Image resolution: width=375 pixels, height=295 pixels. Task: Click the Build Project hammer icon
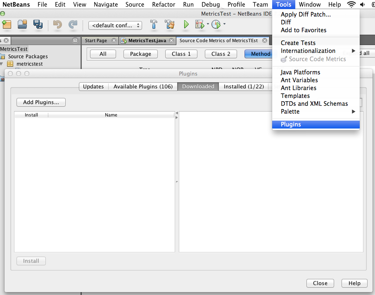coord(154,24)
